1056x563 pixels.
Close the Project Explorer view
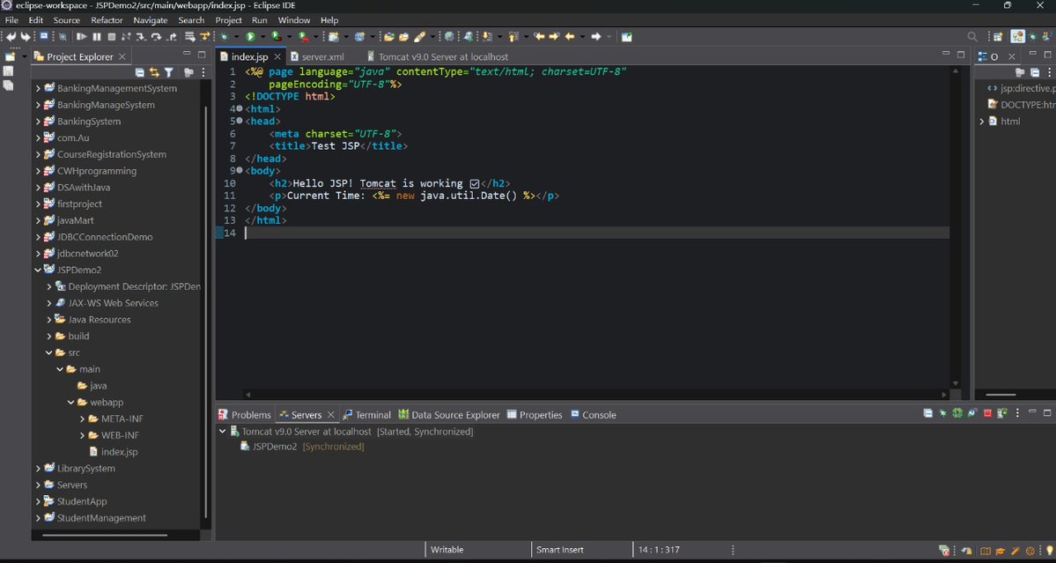click(x=122, y=56)
